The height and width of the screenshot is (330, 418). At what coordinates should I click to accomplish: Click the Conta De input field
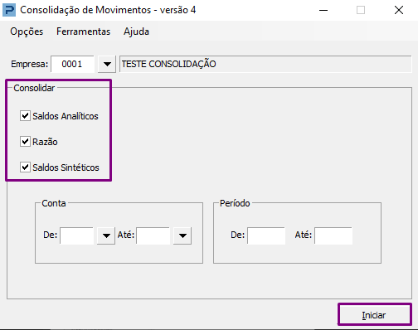pos(77,235)
